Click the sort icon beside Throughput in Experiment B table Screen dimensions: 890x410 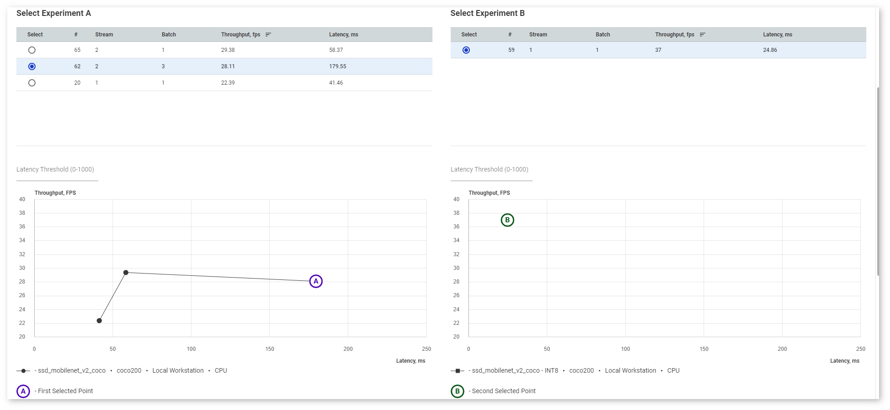click(x=703, y=34)
